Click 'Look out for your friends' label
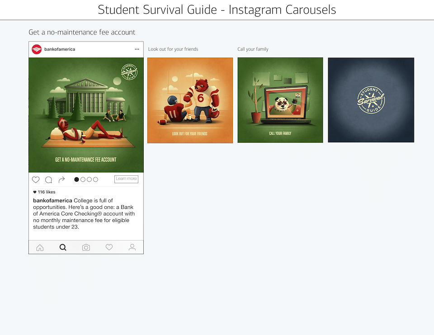The image size is (434, 335). [173, 49]
